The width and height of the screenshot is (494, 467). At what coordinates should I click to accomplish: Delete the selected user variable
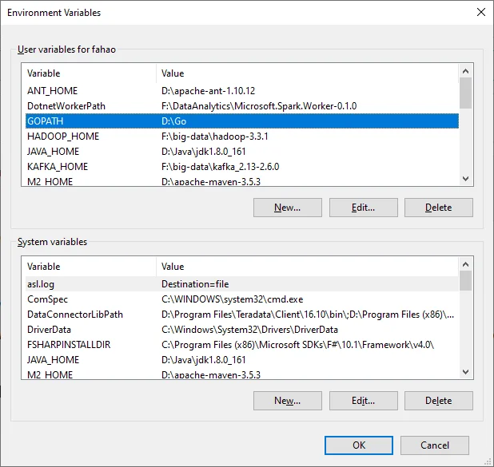point(438,208)
